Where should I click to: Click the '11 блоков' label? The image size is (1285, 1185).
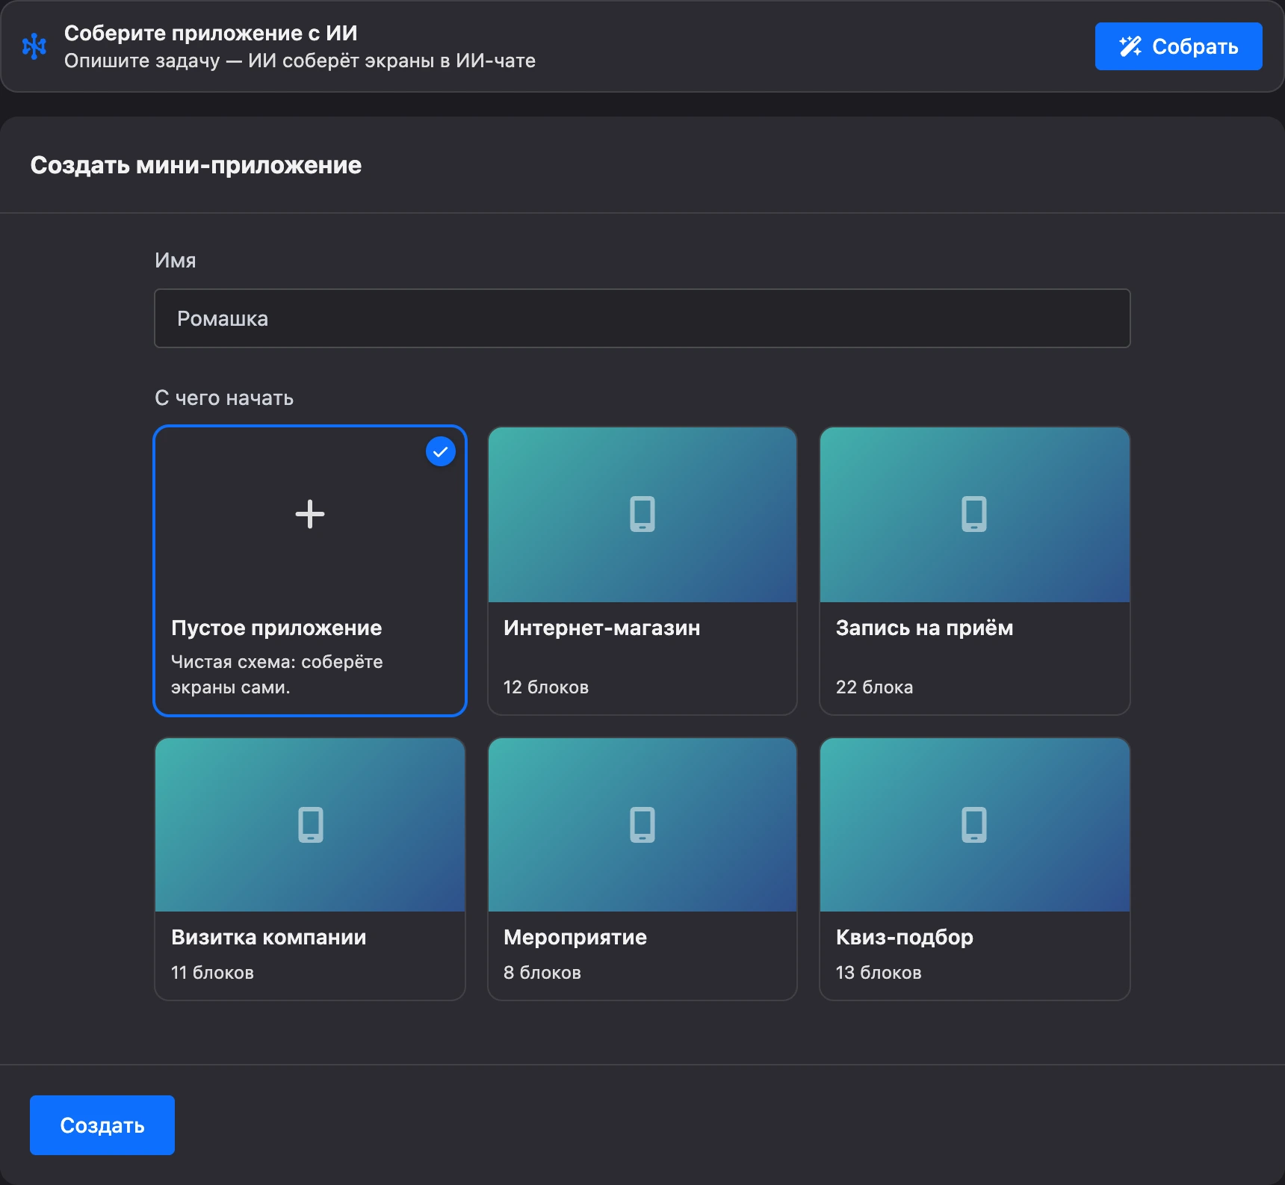tap(213, 972)
